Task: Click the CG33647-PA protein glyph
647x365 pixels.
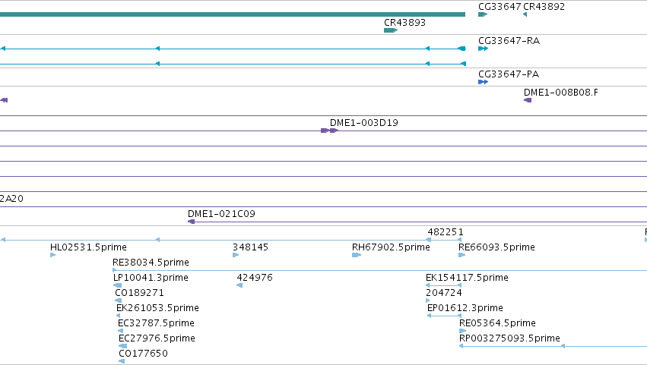Action: [x=484, y=82]
